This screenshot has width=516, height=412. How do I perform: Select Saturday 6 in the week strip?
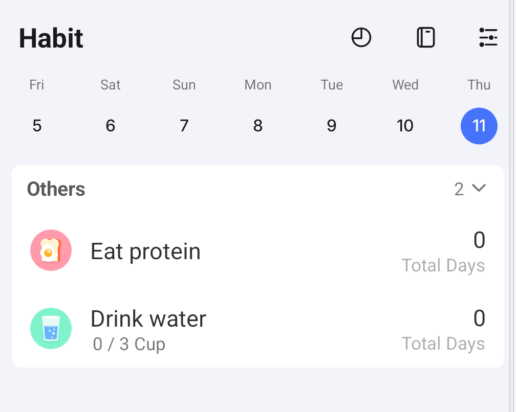111,126
